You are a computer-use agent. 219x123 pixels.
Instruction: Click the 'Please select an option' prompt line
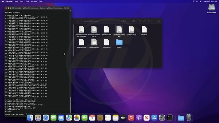tap(15, 114)
